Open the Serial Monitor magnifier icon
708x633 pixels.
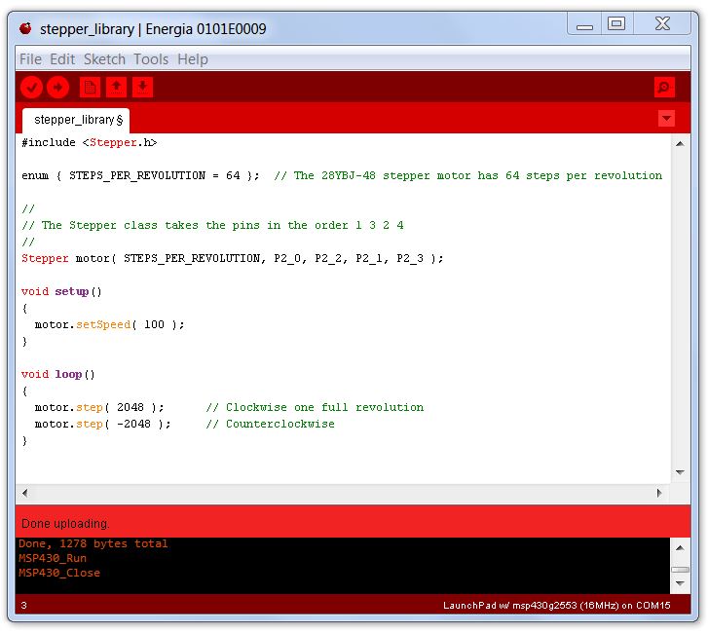coord(664,88)
